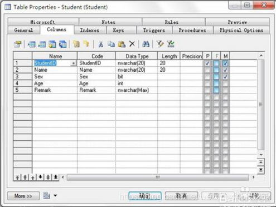Switch to the Indexes tab
Image resolution: width=276 pixels, height=207 pixels.
coord(90,30)
